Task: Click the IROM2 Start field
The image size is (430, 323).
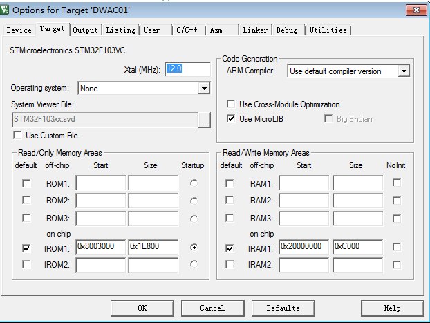Action: pyautogui.click(x=101, y=265)
